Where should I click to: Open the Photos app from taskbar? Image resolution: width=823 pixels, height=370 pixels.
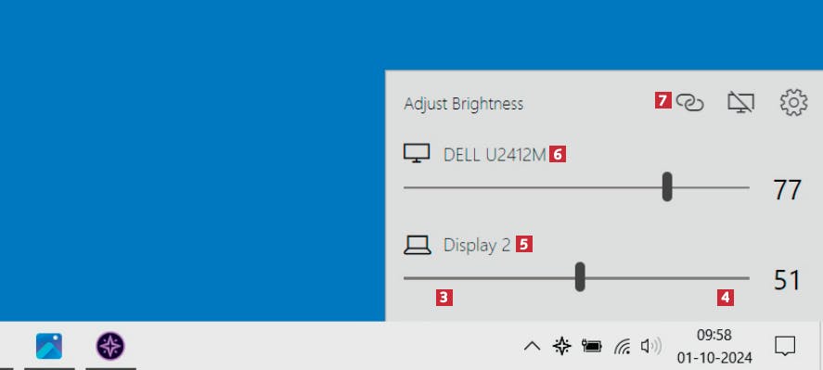tap(49, 347)
